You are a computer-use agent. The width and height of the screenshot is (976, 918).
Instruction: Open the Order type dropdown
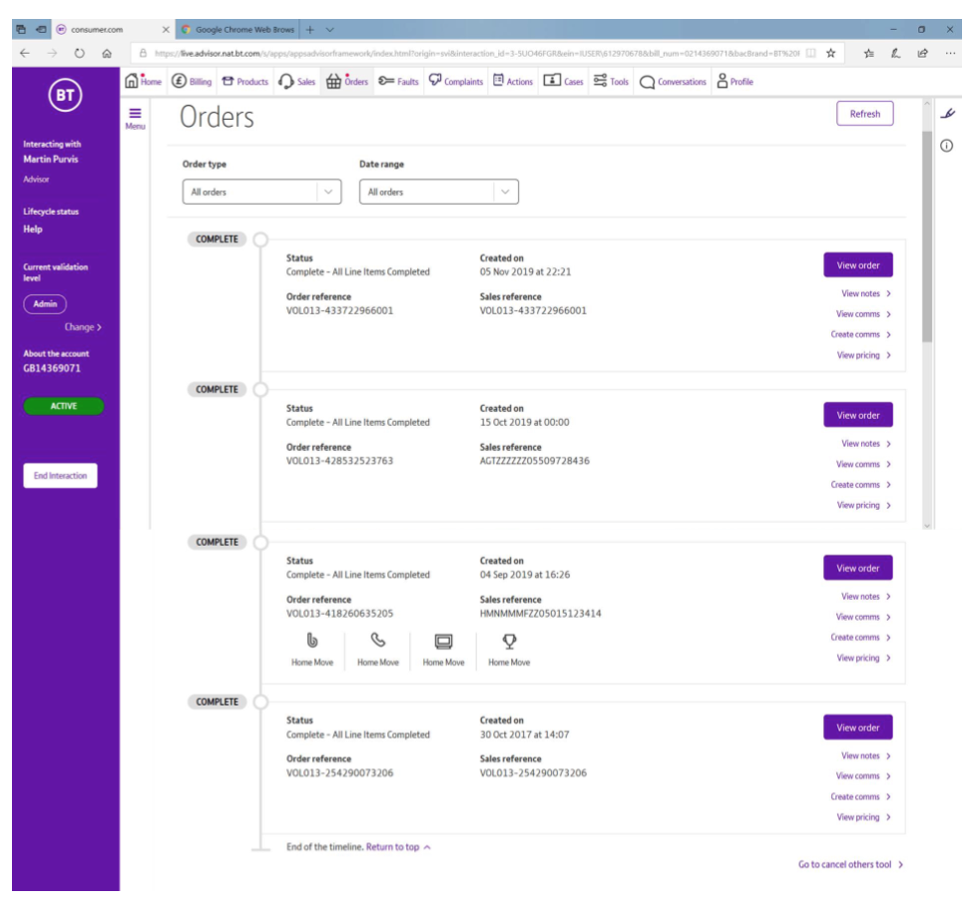pos(262,192)
